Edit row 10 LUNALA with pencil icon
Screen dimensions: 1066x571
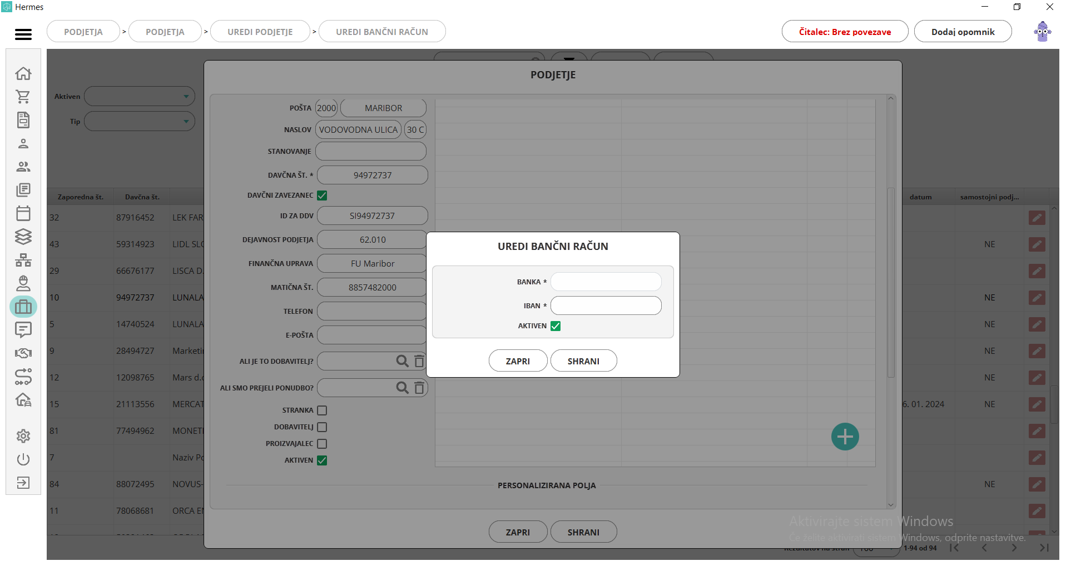pyautogui.click(x=1037, y=298)
